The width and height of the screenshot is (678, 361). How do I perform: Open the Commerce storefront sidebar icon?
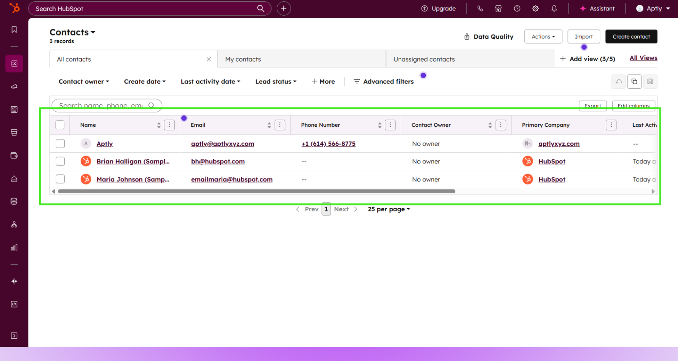pos(14,132)
